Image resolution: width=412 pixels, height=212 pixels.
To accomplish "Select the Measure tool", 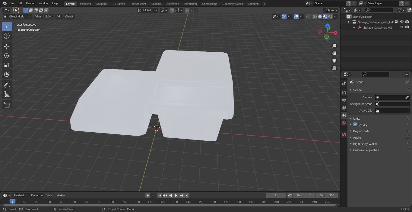I will (x=7, y=95).
